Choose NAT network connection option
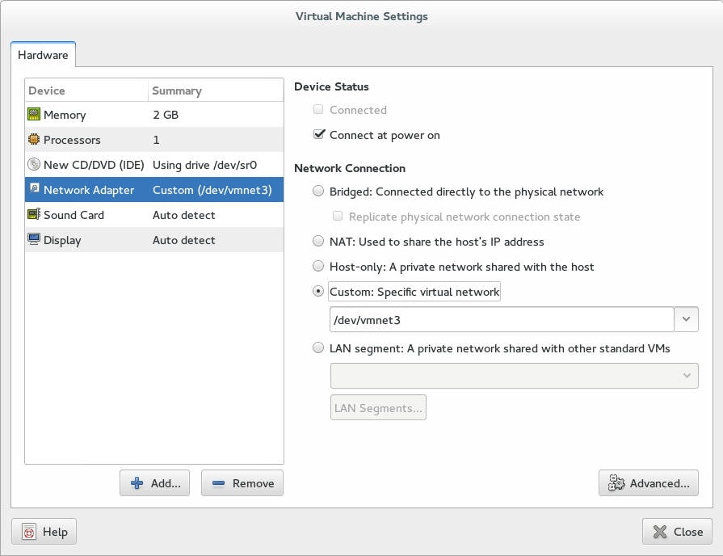Image resolution: width=723 pixels, height=556 pixels. pyautogui.click(x=319, y=242)
